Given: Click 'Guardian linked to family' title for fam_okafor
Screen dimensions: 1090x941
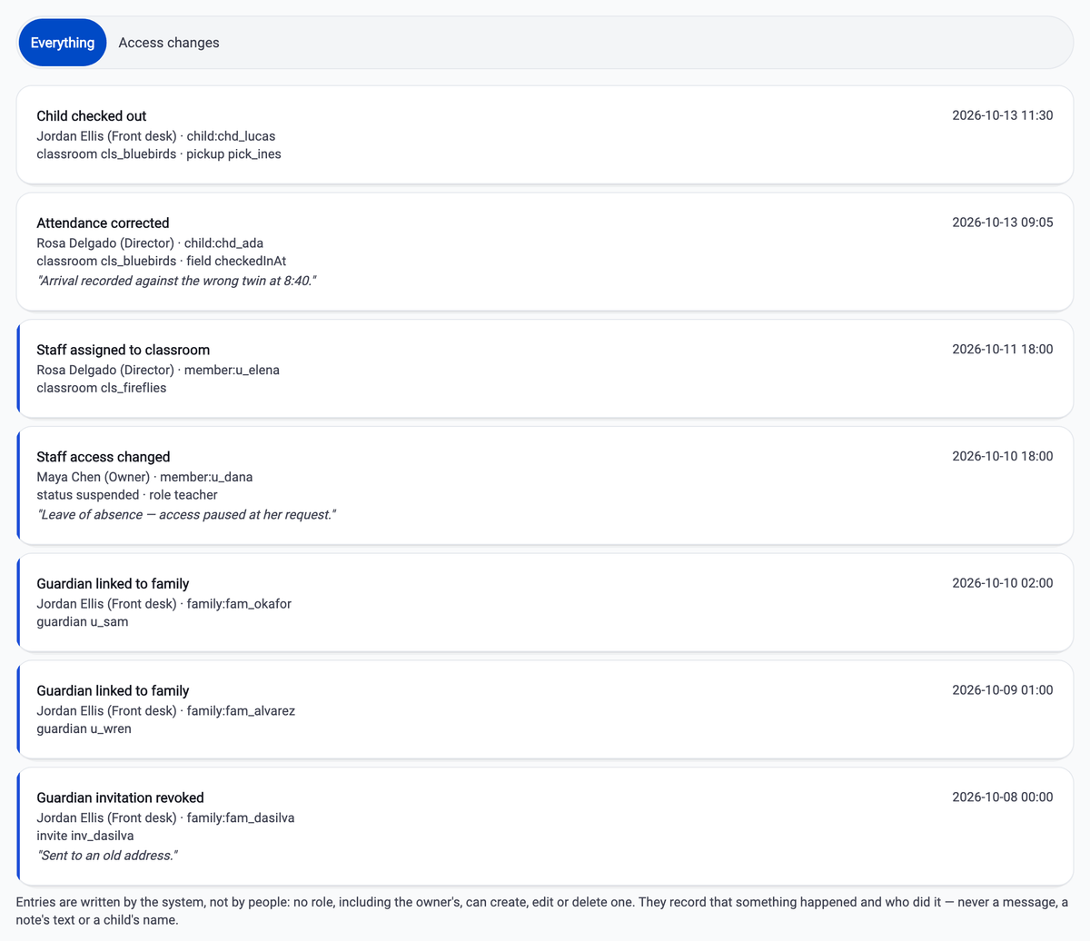Looking at the screenshot, I should tap(113, 585).
